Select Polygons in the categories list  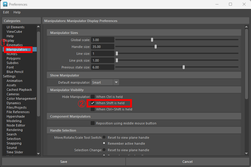(13, 58)
